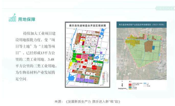Click the bold 3.48 figure in text

[x=52, y=60]
